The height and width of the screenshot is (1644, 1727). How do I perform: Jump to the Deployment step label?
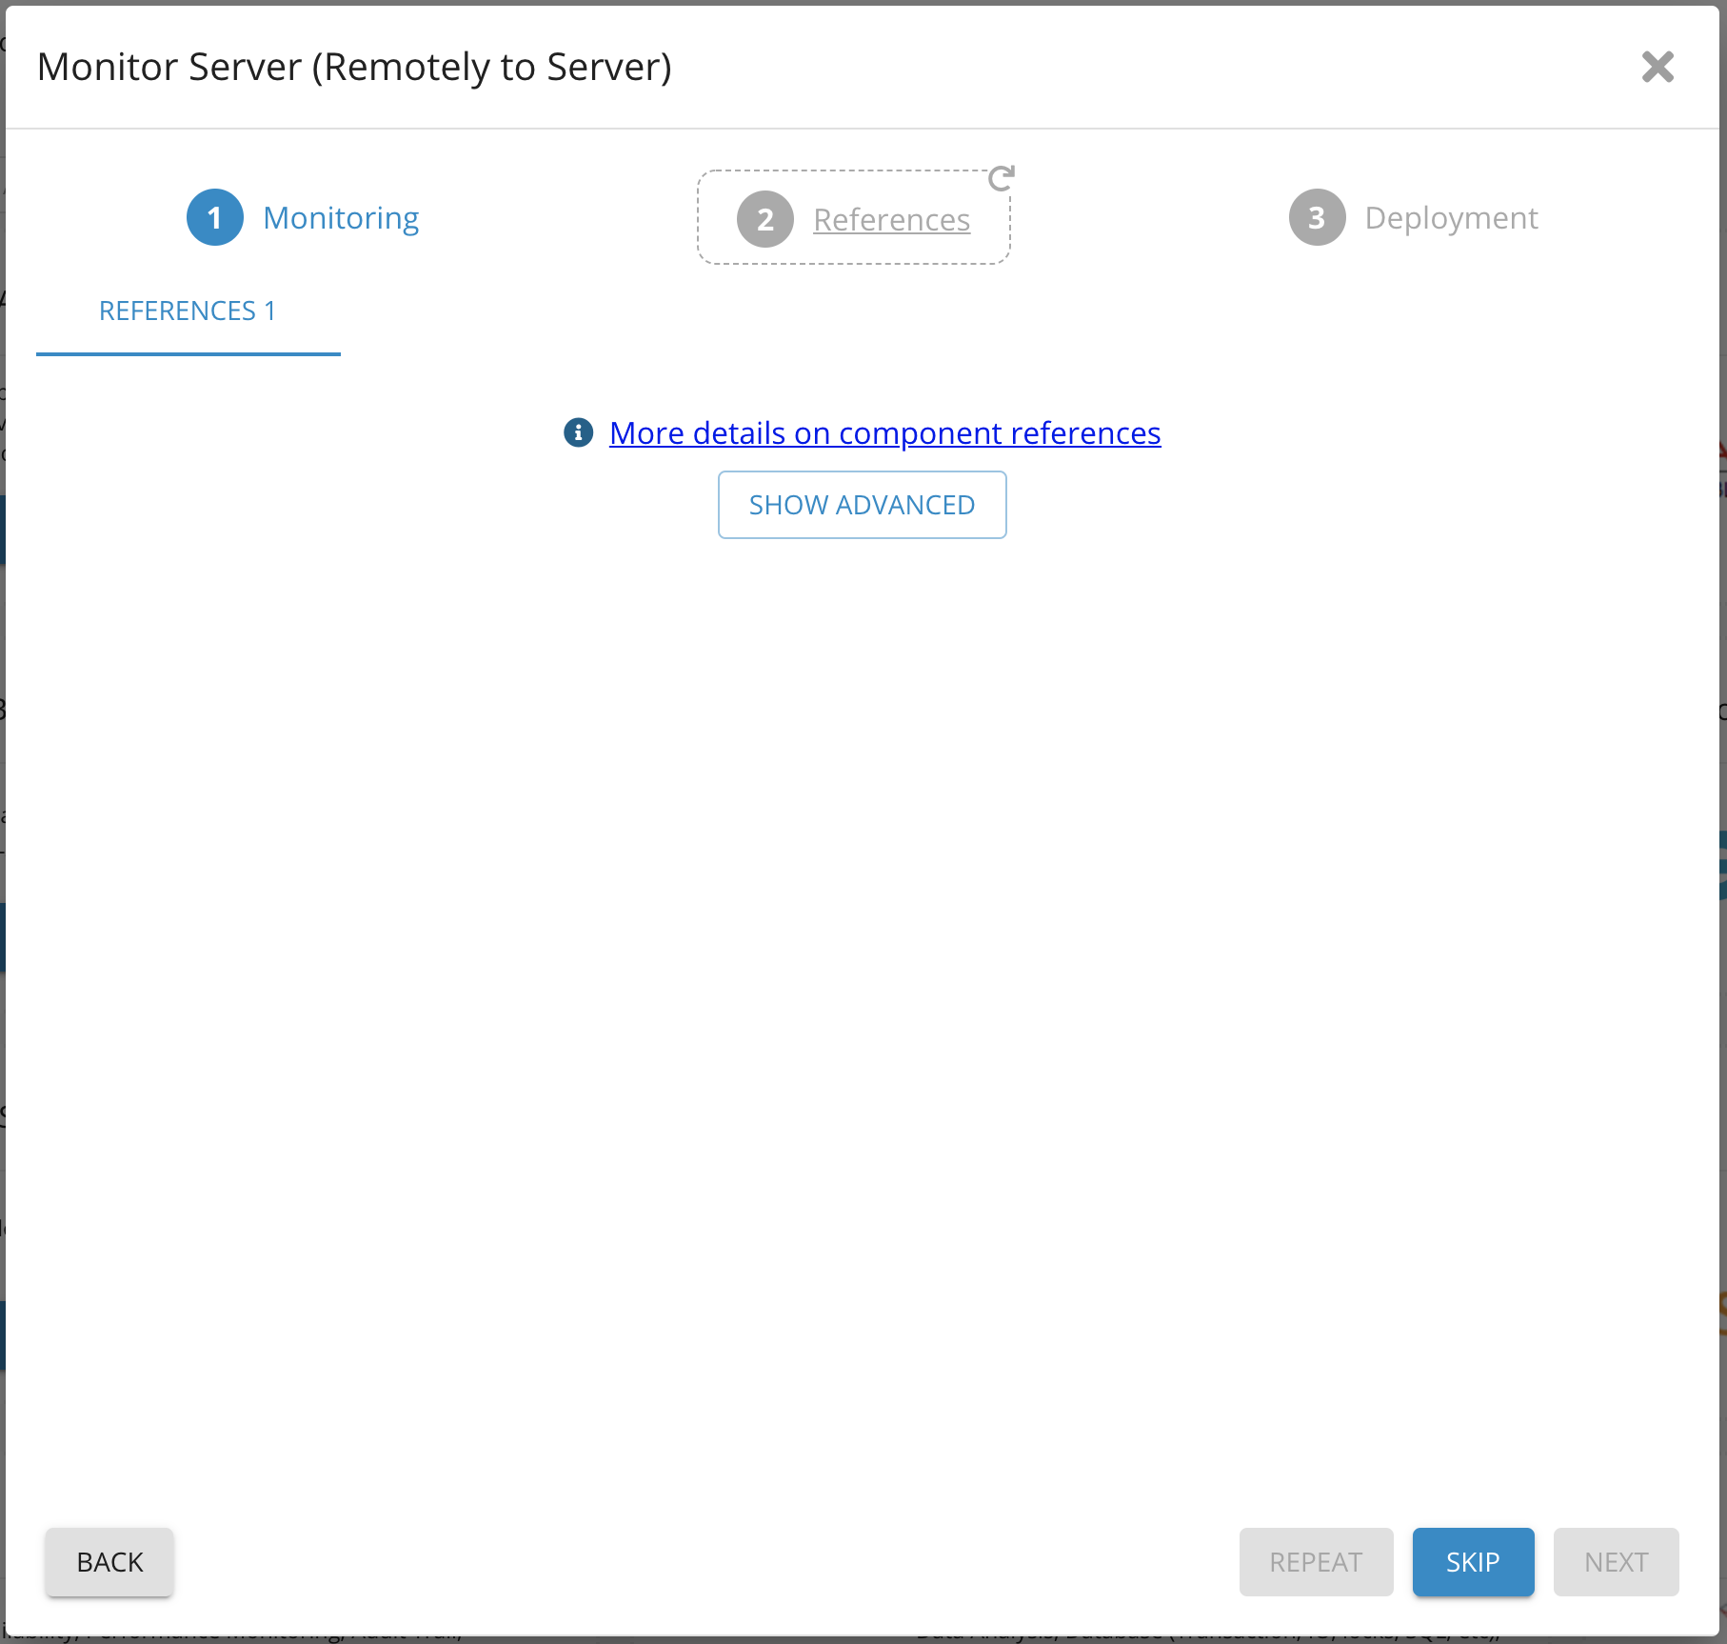coord(1451,218)
